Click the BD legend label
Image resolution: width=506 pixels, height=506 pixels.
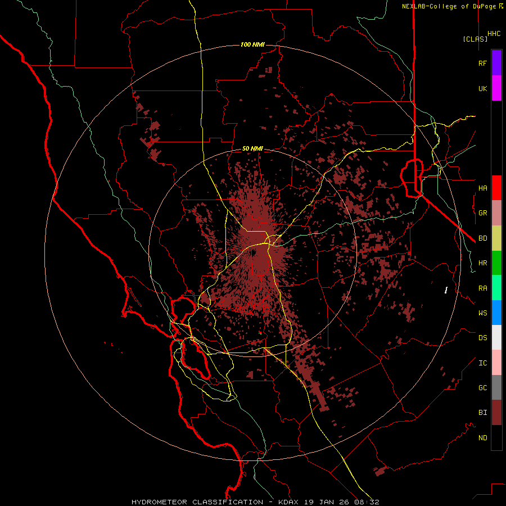482,238
